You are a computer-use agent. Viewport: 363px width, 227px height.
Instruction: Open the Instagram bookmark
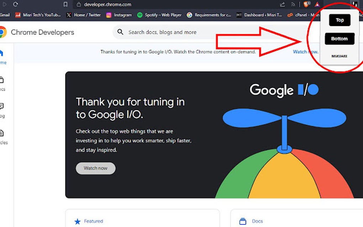(119, 15)
